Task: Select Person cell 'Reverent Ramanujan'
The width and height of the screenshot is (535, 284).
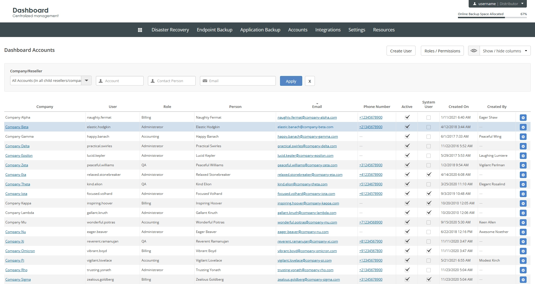Action: coord(212,241)
